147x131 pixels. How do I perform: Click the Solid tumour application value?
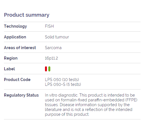point(57,37)
